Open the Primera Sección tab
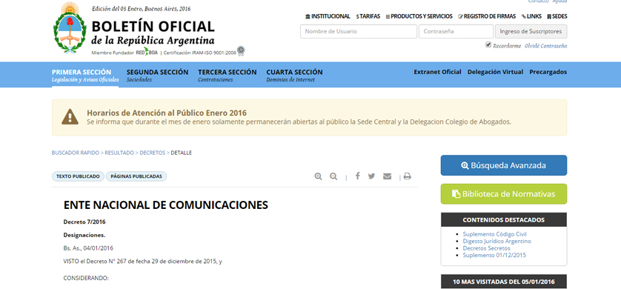621x289 pixels. pyautogui.click(x=85, y=76)
